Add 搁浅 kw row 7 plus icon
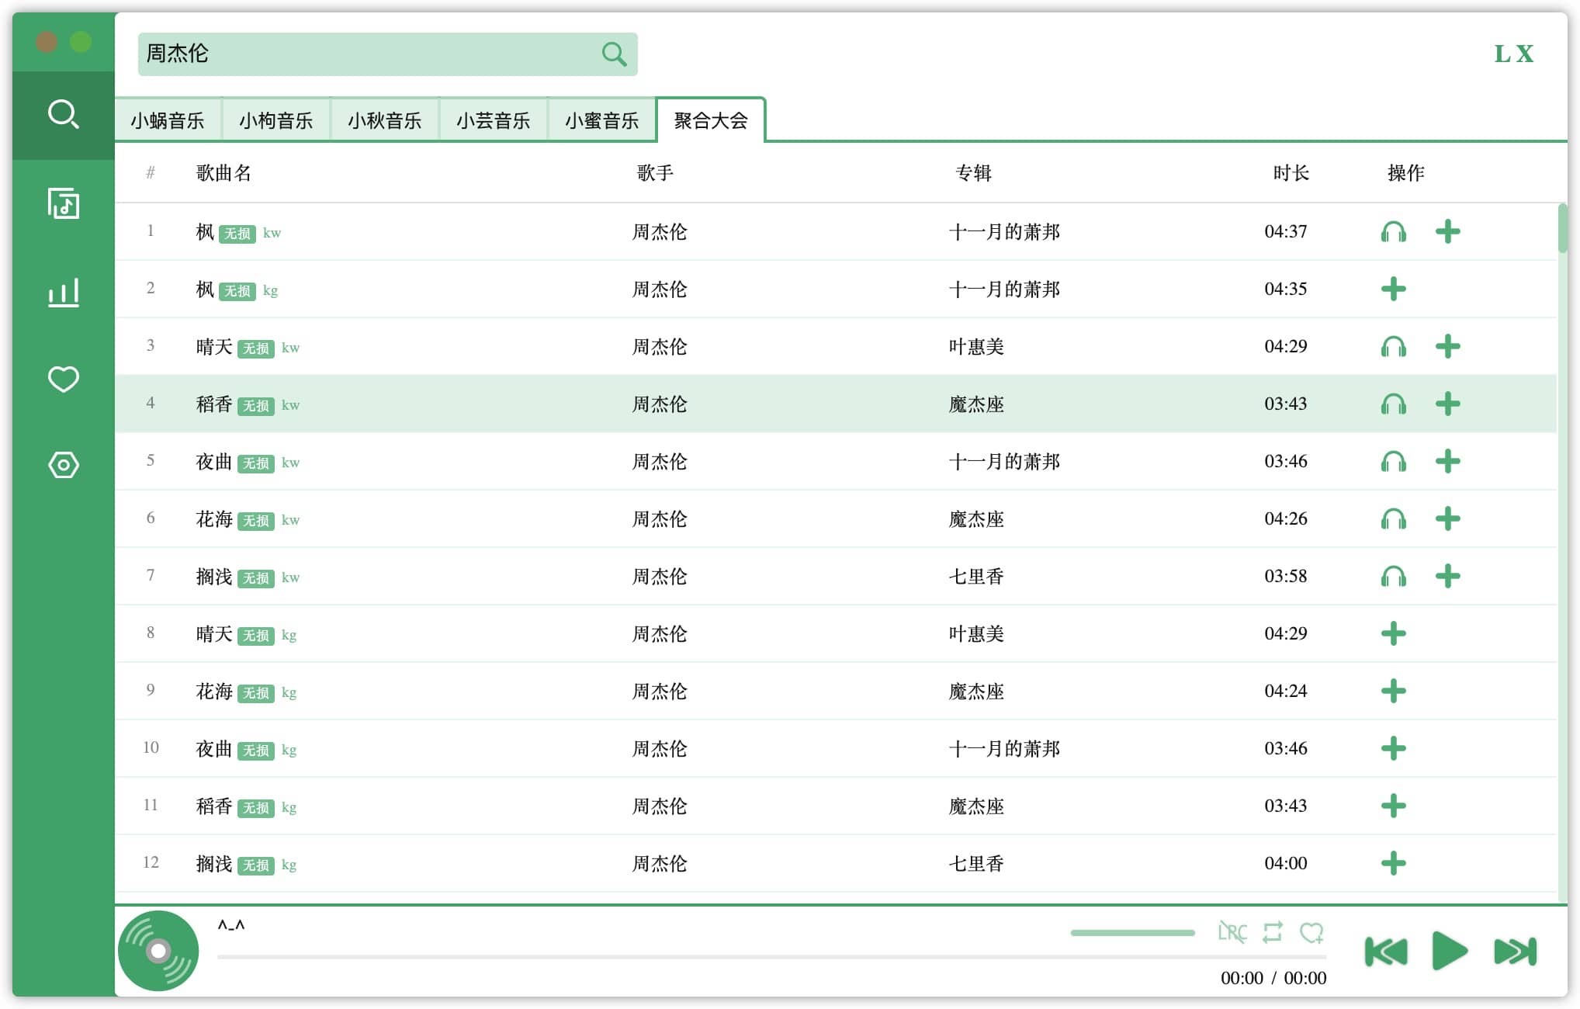This screenshot has width=1580, height=1009. (1447, 576)
